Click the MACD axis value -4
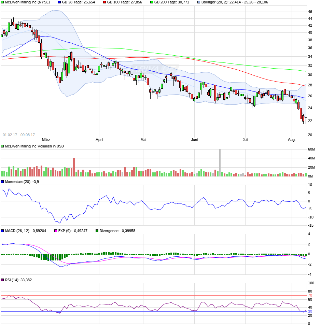The width and height of the screenshot is (321, 327). coord(310,274)
